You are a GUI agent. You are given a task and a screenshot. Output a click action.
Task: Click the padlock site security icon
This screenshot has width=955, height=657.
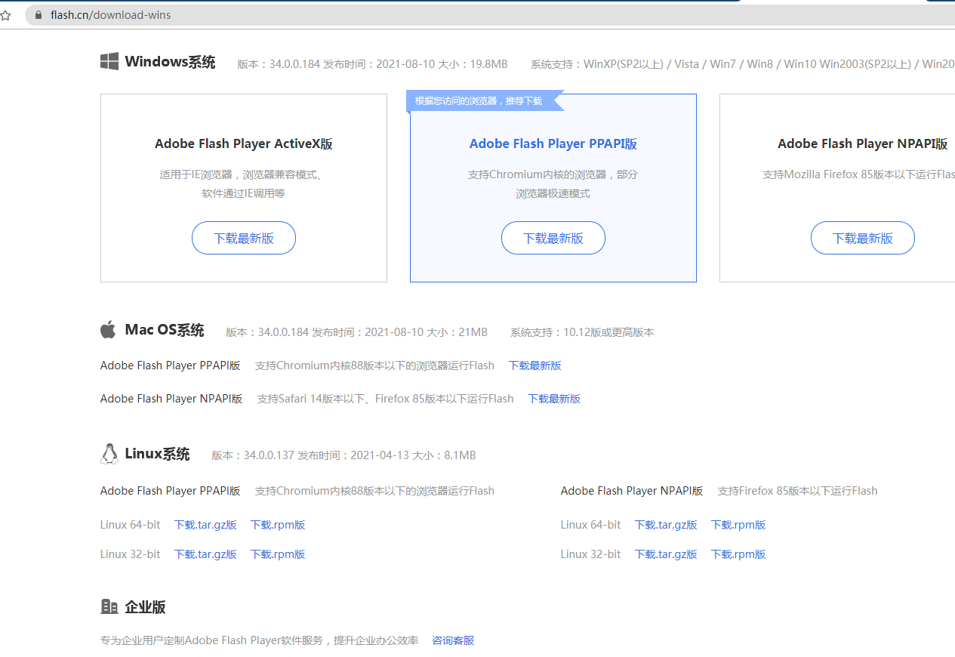pos(39,15)
